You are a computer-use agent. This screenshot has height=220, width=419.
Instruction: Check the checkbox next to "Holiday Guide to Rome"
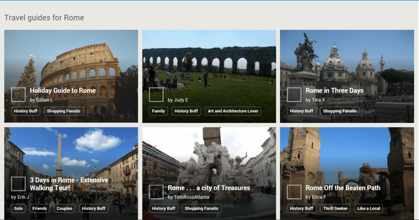click(19, 94)
